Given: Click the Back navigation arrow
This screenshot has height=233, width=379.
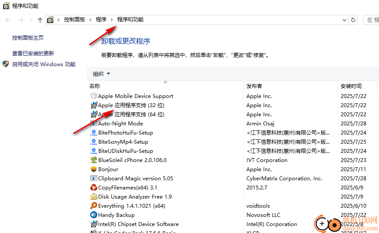Looking at the screenshot, I should (x=8, y=20).
